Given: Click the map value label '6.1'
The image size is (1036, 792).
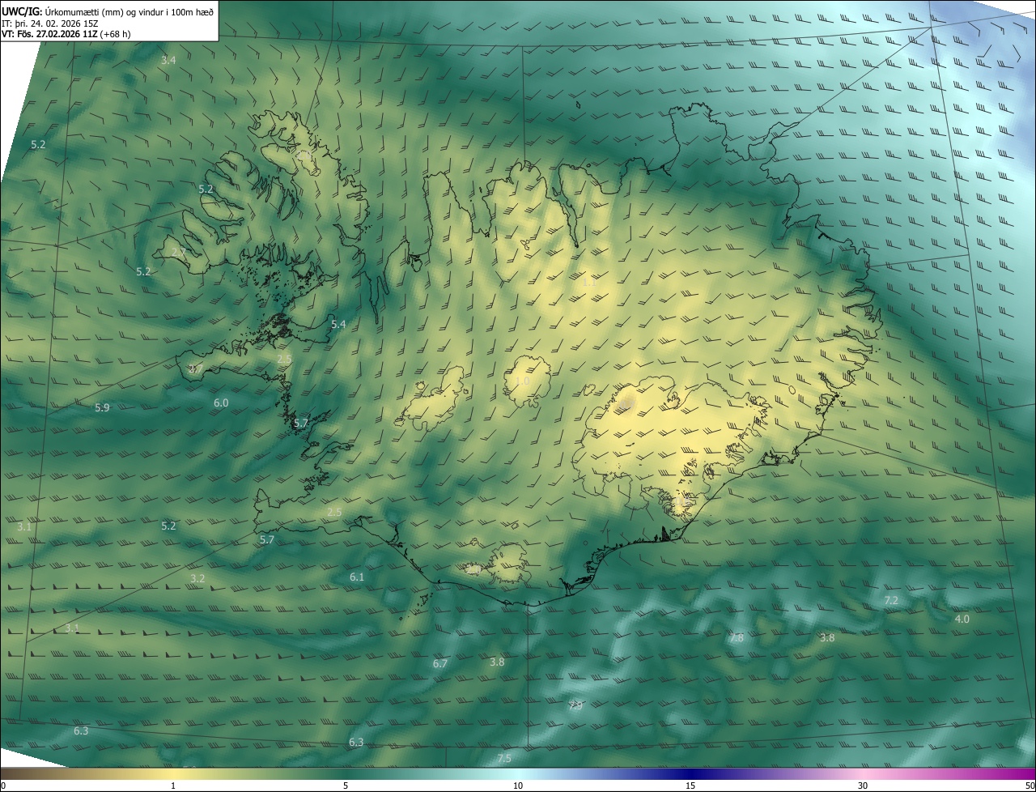Looking at the screenshot, I should (357, 577).
